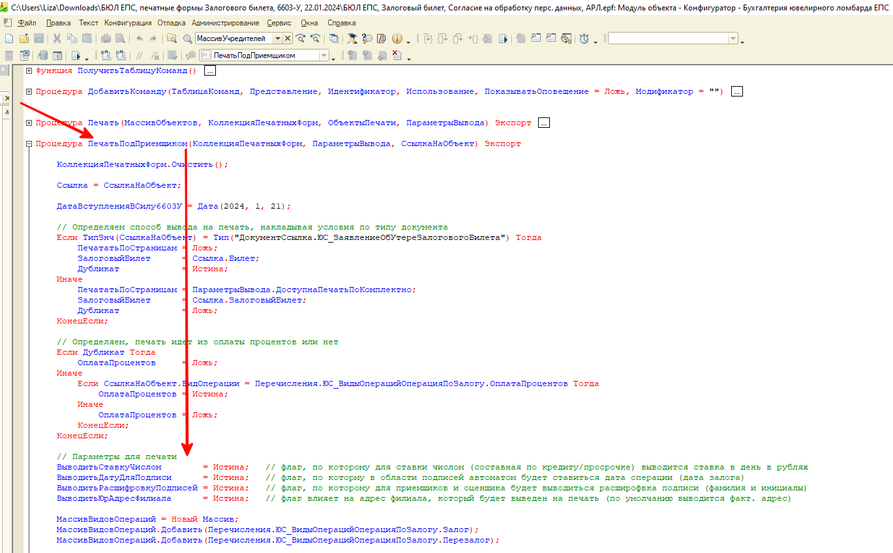Screen dimensions: 893x553
Task: Click the orange About info icon
Action: click(x=397, y=38)
